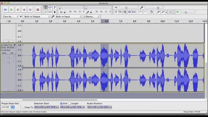Fit project in window zoom icon
Viewport: 208px width, 117px height.
click(x=172, y=12)
